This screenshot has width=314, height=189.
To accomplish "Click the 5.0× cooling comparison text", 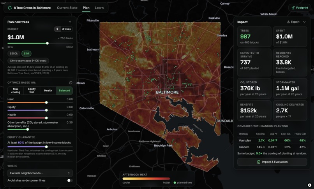I will click(259, 153).
